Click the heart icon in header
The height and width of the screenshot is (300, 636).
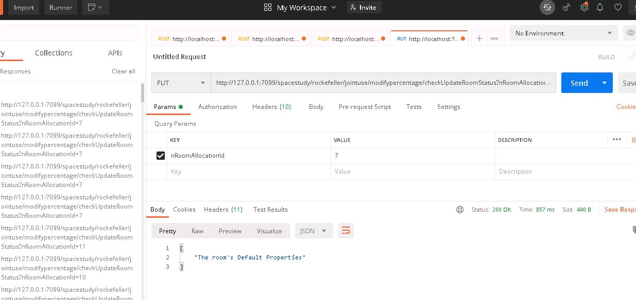coord(618,7)
